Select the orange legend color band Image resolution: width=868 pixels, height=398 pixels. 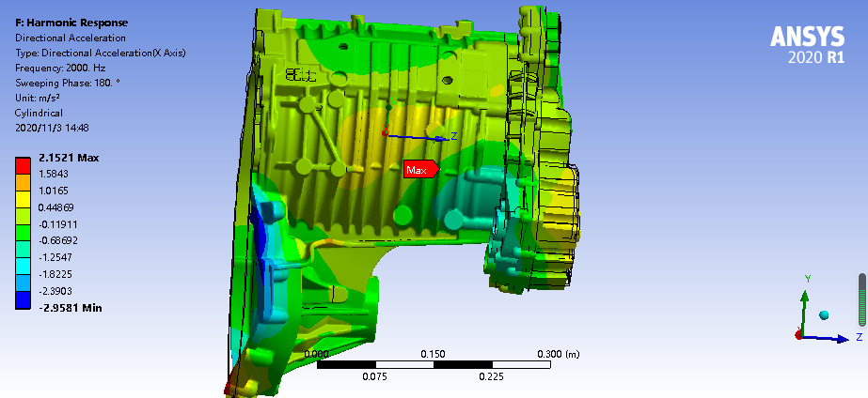point(23,181)
